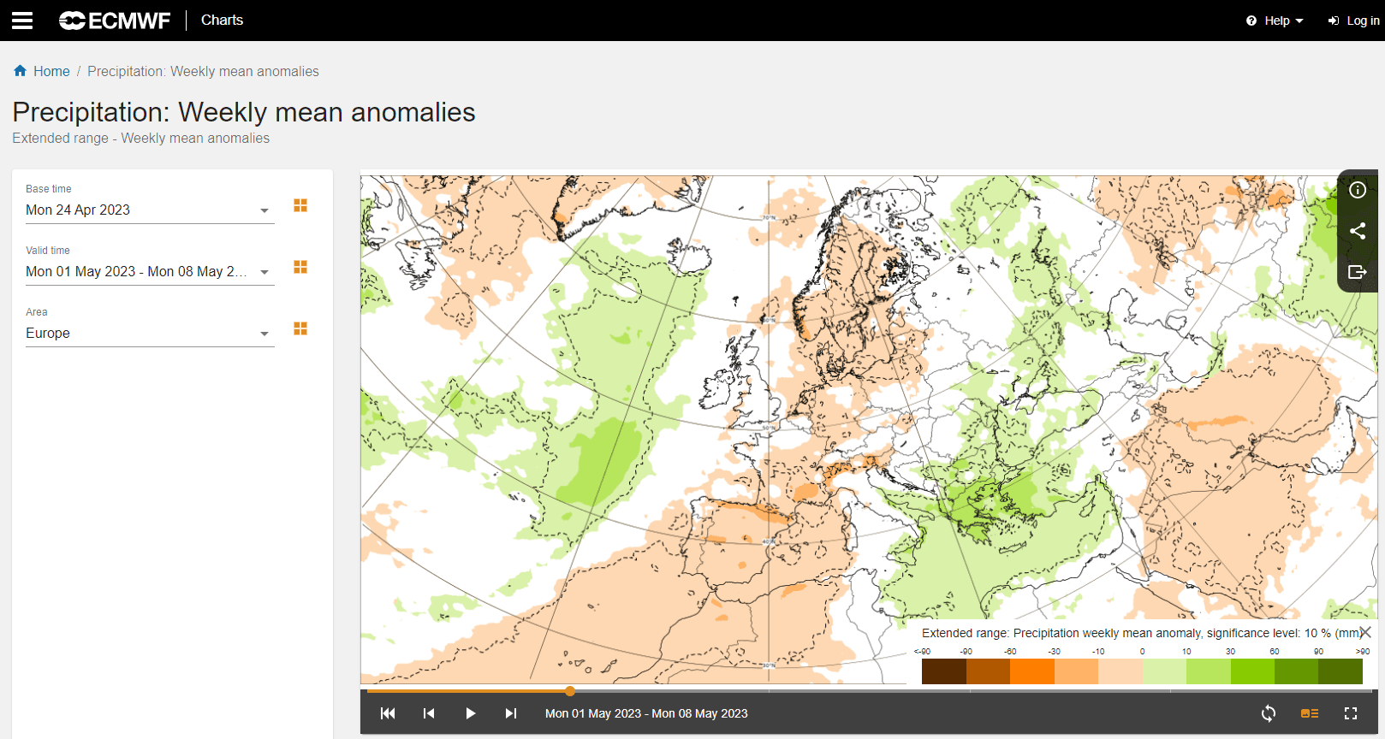The width and height of the screenshot is (1385, 739).
Task: Toggle the map legend display
Action: pos(1310,713)
